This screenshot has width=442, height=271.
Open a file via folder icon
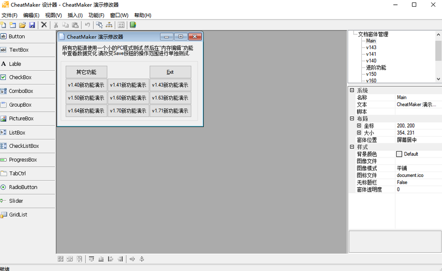[22, 25]
